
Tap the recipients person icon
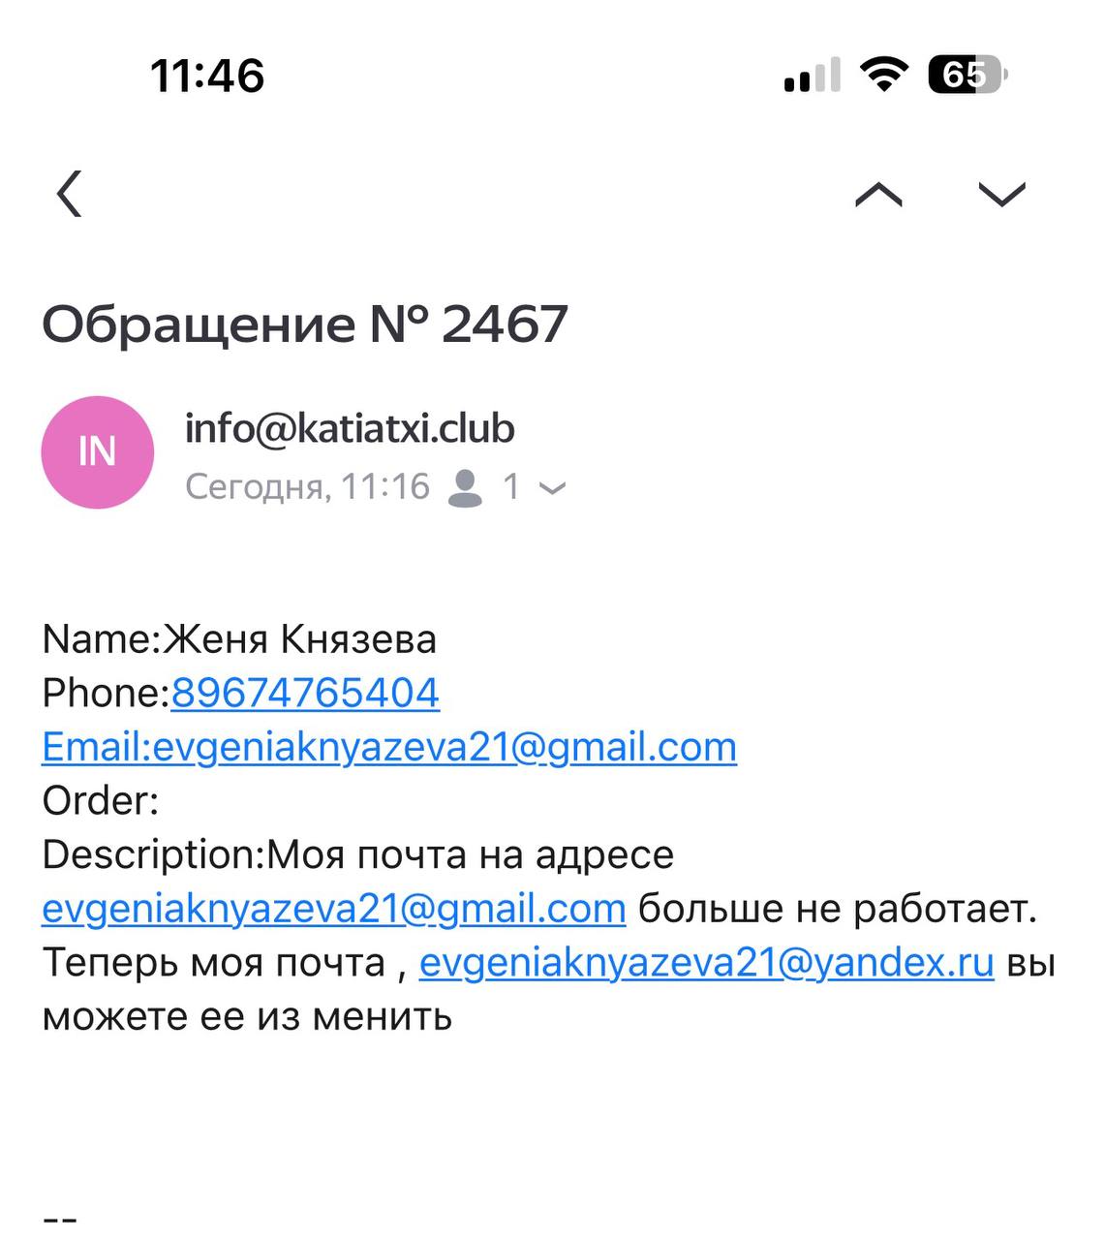(466, 487)
